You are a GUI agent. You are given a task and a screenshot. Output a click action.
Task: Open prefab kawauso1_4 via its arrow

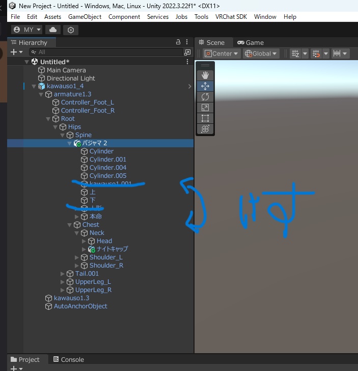[x=189, y=86]
